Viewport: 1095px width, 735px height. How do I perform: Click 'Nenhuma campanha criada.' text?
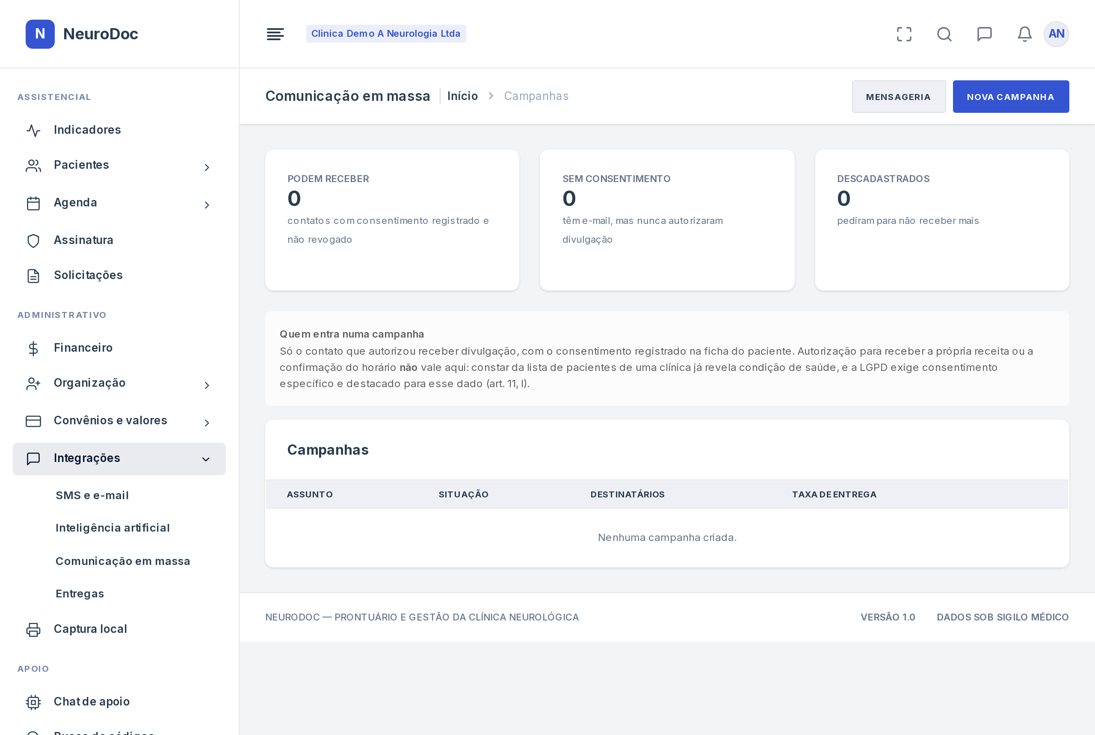667,537
